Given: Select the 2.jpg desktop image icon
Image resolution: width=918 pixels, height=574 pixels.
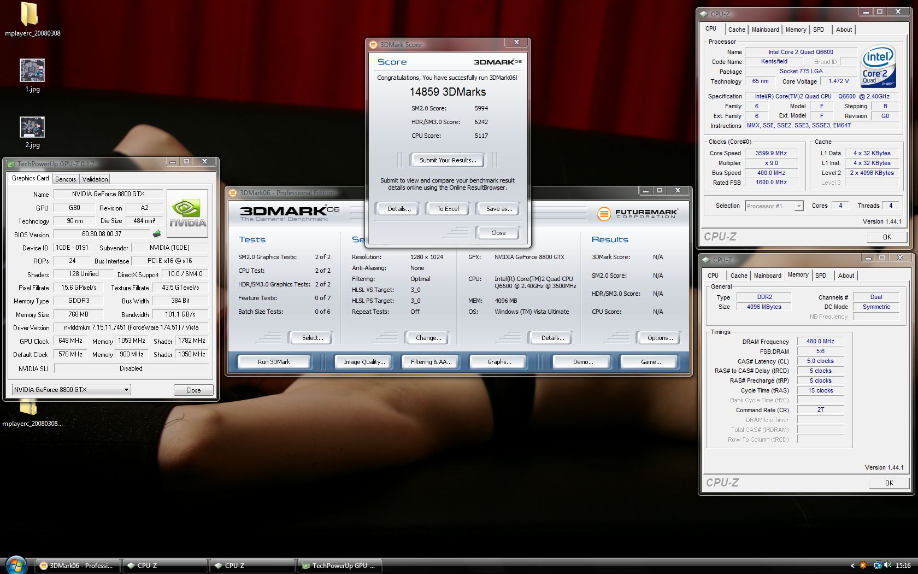Looking at the screenshot, I should pos(32,127).
